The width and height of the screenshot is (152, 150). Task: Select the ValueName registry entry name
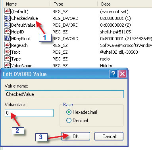pyautogui.click(x=22, y=66)
